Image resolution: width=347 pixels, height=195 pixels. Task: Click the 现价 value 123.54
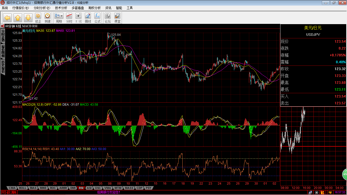pyautogui.click(x=340, y=41)
